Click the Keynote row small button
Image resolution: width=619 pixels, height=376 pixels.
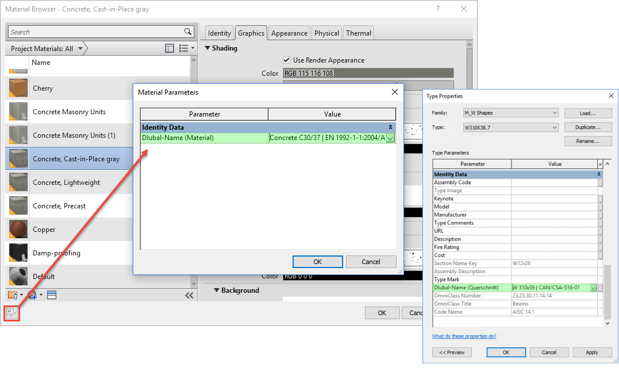point(600,199)
